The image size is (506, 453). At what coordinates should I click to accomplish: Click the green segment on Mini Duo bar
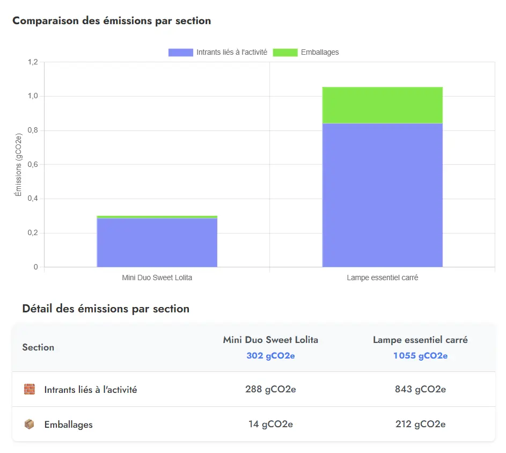157,216
